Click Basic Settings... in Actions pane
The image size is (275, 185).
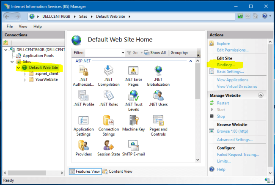coord(230,71)
